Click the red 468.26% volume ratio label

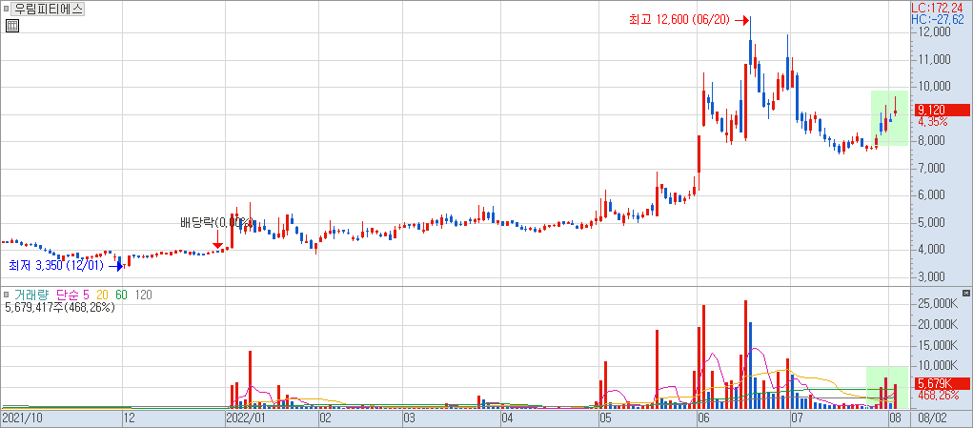click(937, 395)
